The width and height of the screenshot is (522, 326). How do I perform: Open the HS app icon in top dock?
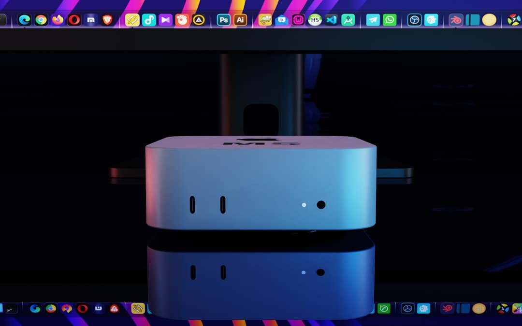(315, 20)
